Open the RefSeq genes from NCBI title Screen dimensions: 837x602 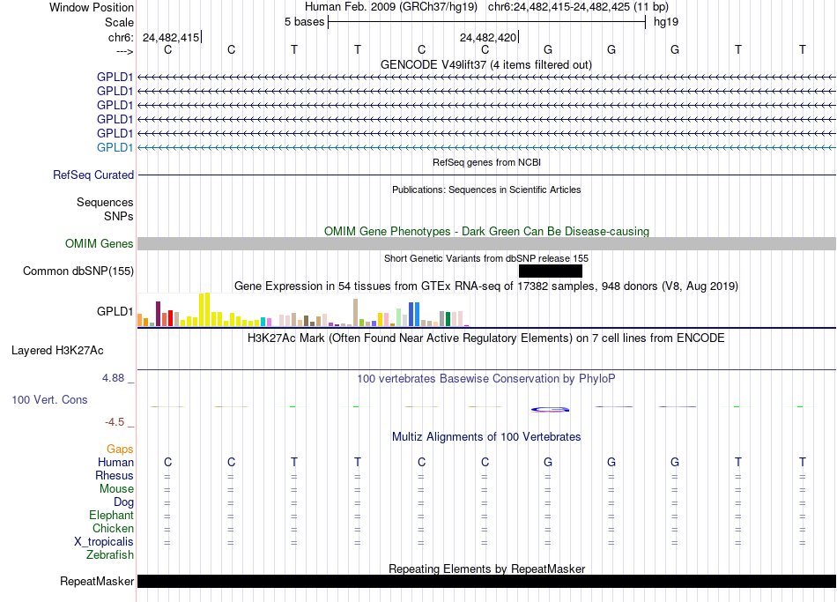(486, 162)
